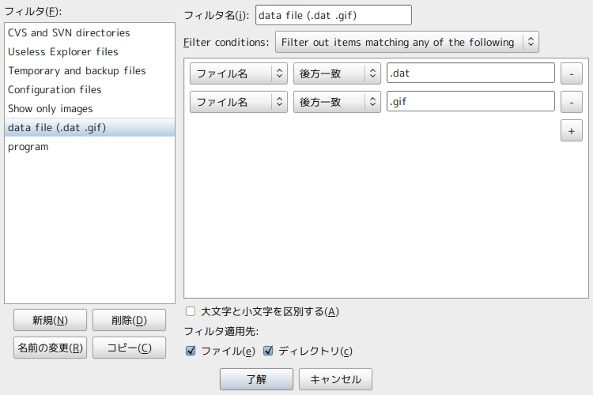This screenshot has width=593, height=395.
Task: Select 'Temporary and backup files' filter
Action: click(77, 71)
